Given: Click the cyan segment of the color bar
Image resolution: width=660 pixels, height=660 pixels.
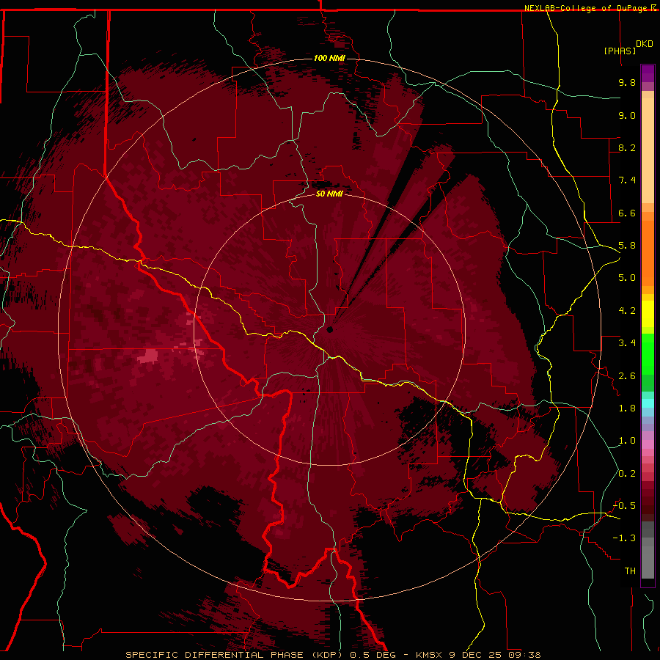Looking at the screenshot, I should (648, 403).
